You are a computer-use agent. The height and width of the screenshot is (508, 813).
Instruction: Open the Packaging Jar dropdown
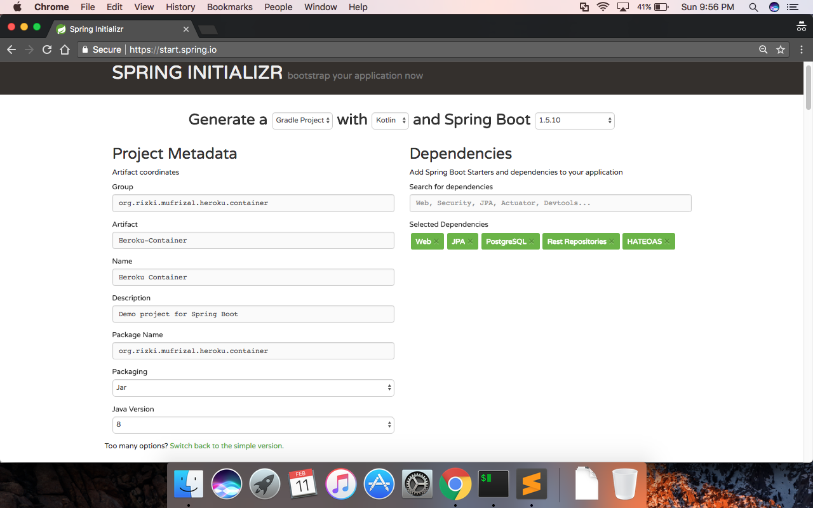(253, 388)
